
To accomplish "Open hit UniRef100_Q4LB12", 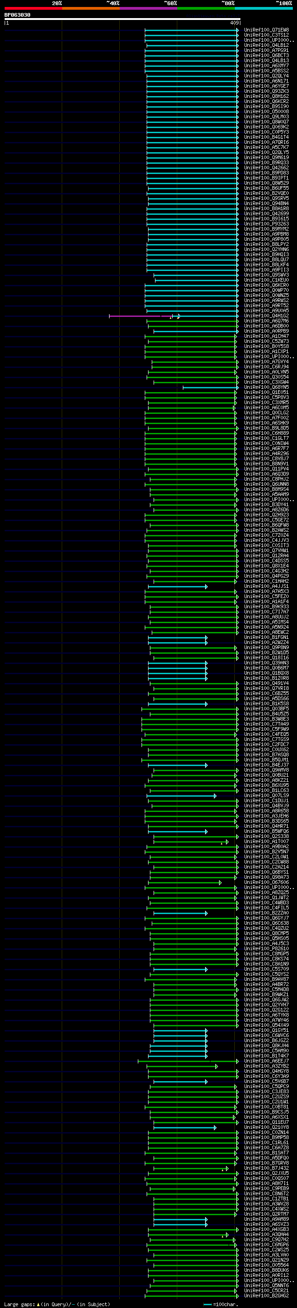I will pyautogui.click(x=266, y=45).
